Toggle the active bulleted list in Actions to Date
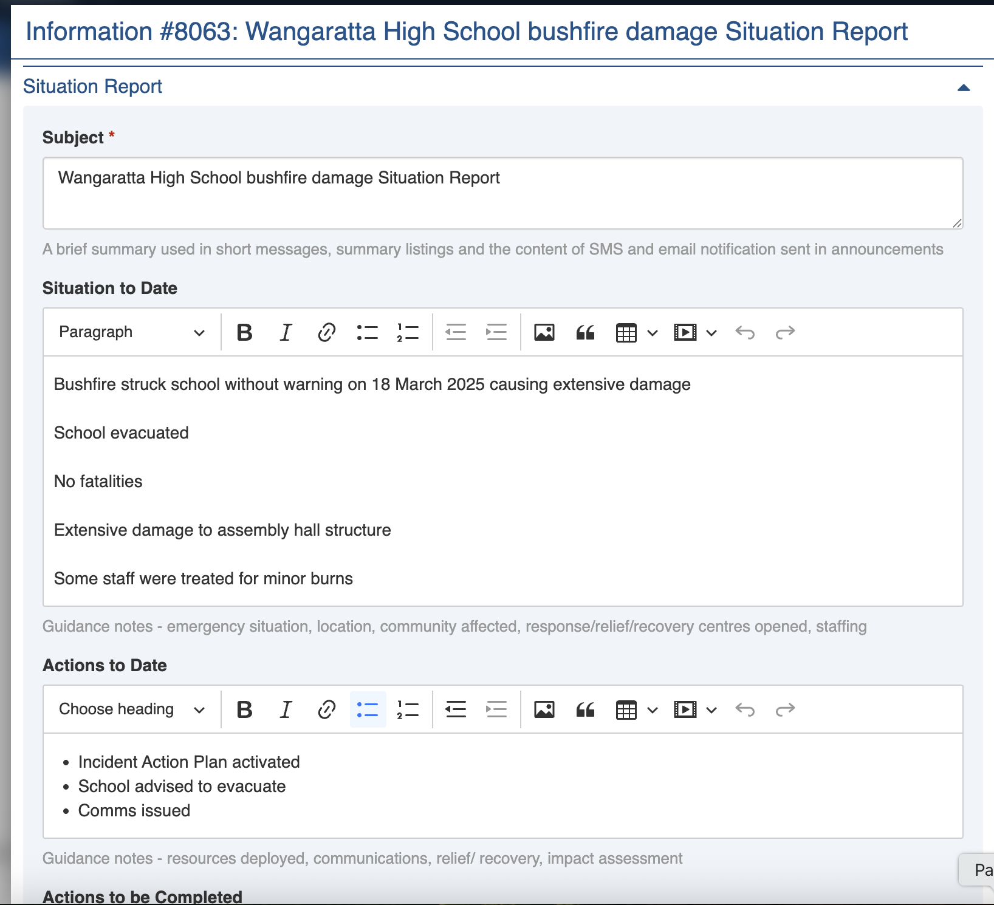The width and height of the screenshot is (994, 905). [x=367, y=709]
